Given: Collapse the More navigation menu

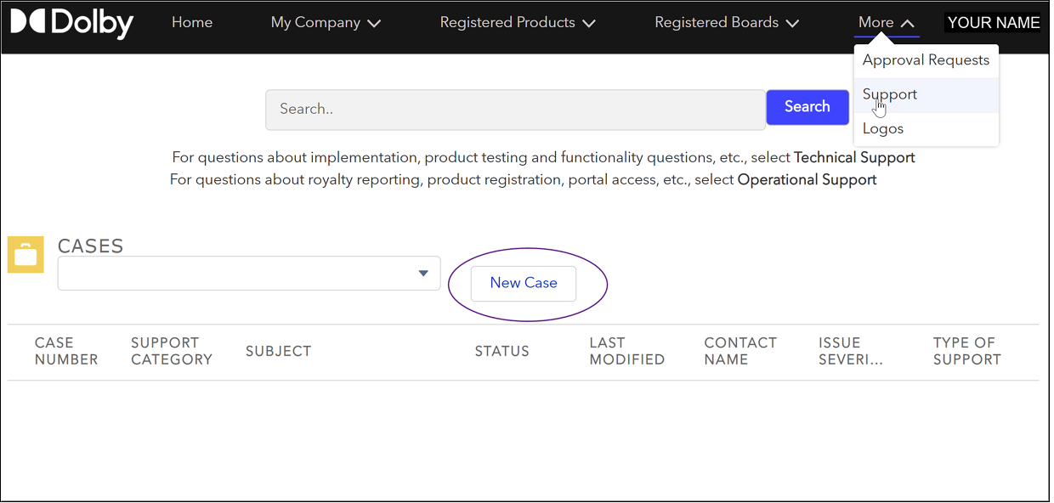Looking at the screenshot, I should pos(886,22).
